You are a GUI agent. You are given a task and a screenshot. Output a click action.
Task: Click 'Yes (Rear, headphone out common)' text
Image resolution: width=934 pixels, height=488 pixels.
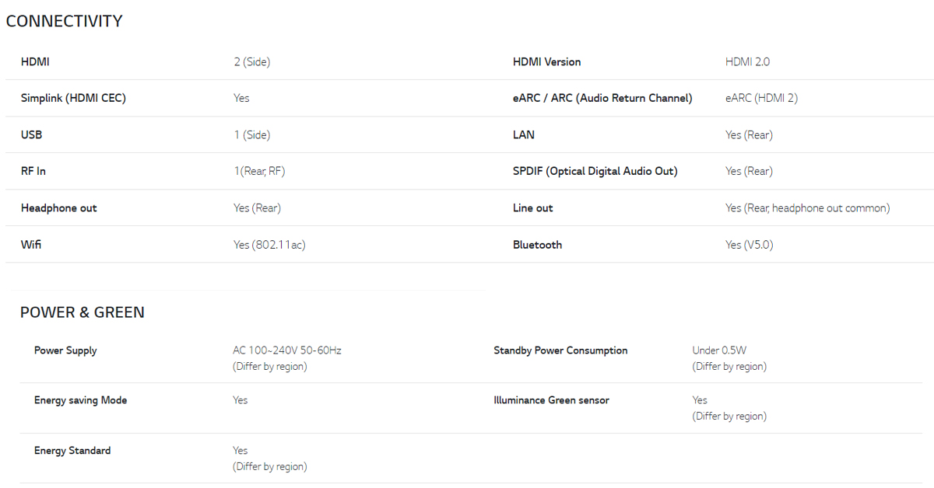click(x=807, y=208)
